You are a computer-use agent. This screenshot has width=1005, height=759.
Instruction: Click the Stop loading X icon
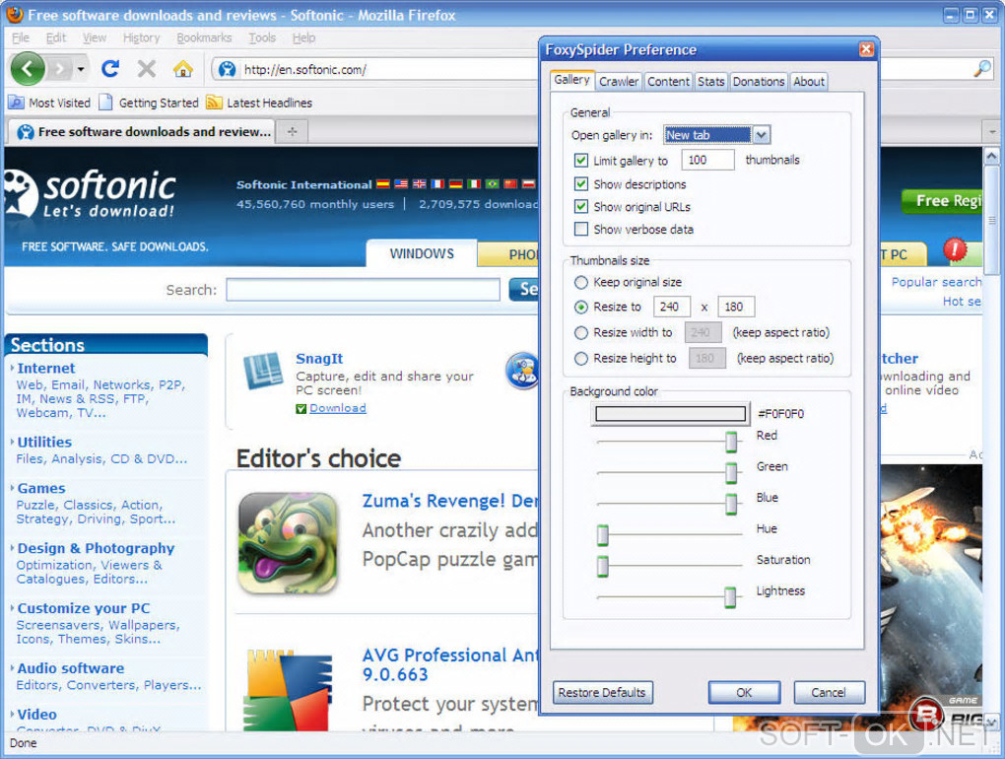(147, 69)
